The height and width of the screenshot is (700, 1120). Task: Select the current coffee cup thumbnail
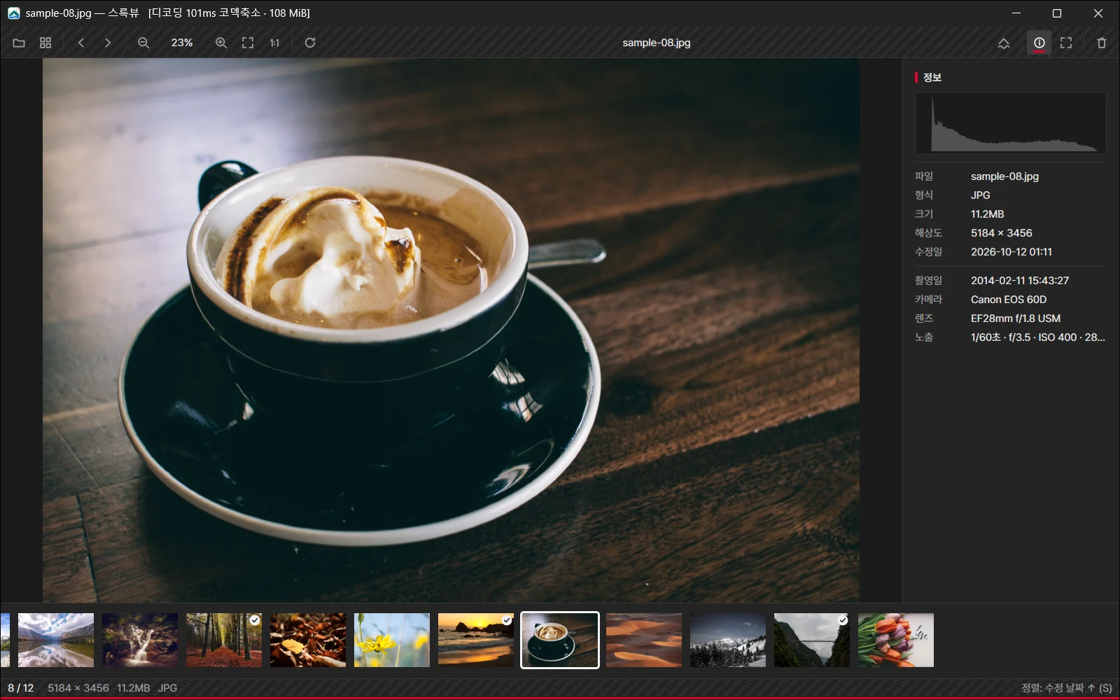[x=560, y=640]
